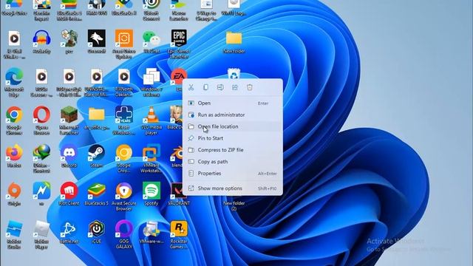Screen dimensions: 473x266
Task: Click the Delete trash icon in context menu
Action: pyautogui.click(x=250, y=87)
